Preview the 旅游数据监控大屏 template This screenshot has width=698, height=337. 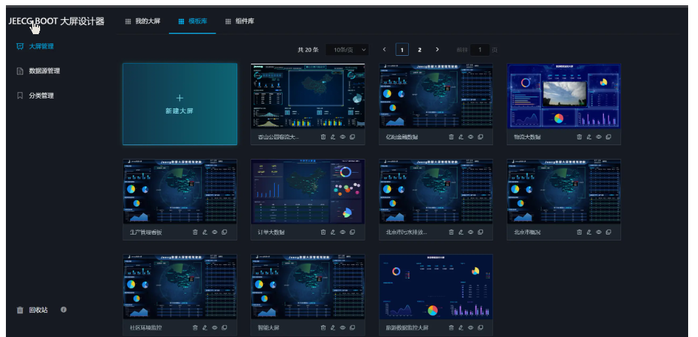click(471, 328)
